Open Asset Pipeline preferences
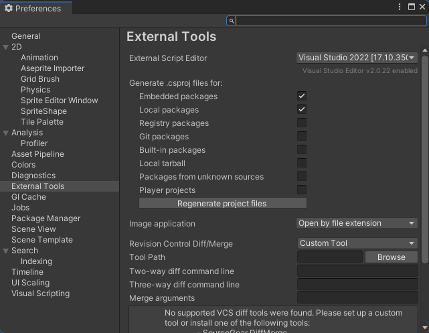 pyautogui.click(x=37, y=154)
